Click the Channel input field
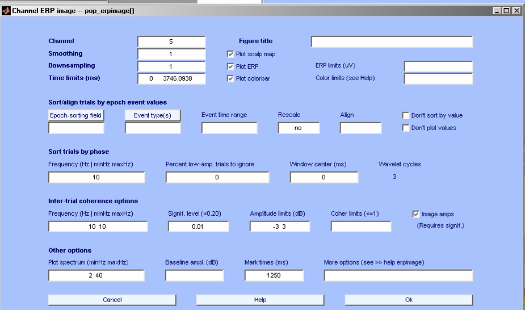Screen dimensions: 525x310 (x=171, y=41)
